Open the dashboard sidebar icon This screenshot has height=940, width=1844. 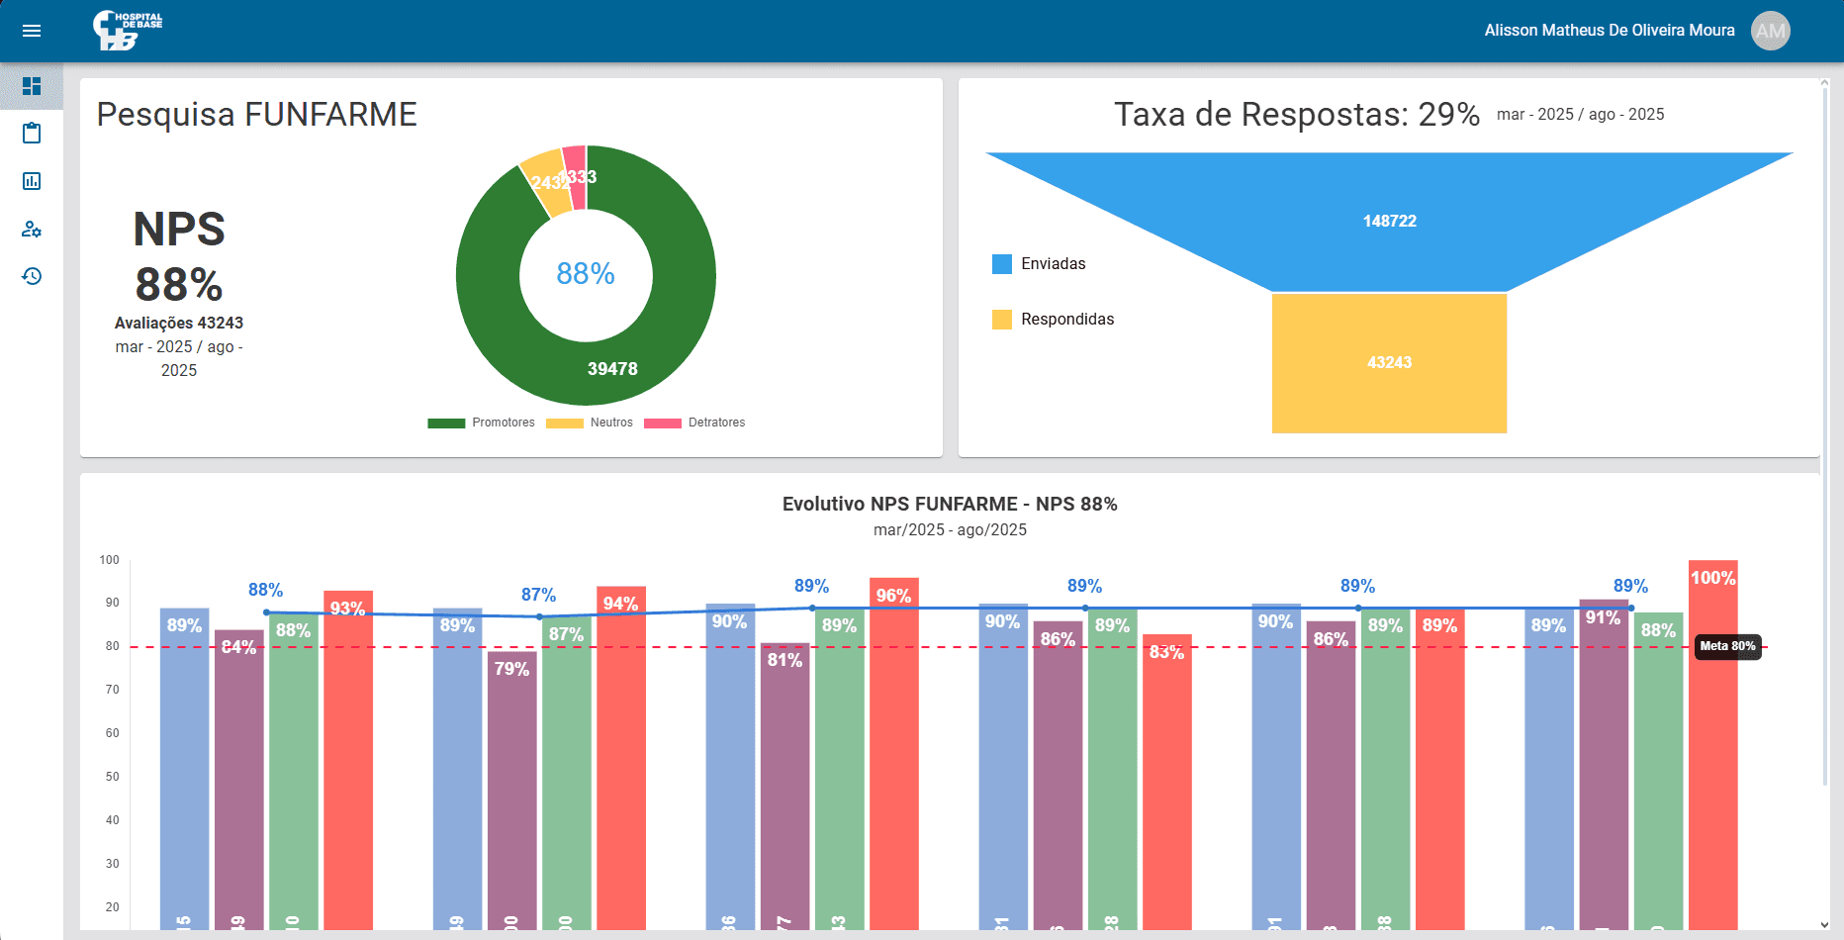click(x=32, y=86)
